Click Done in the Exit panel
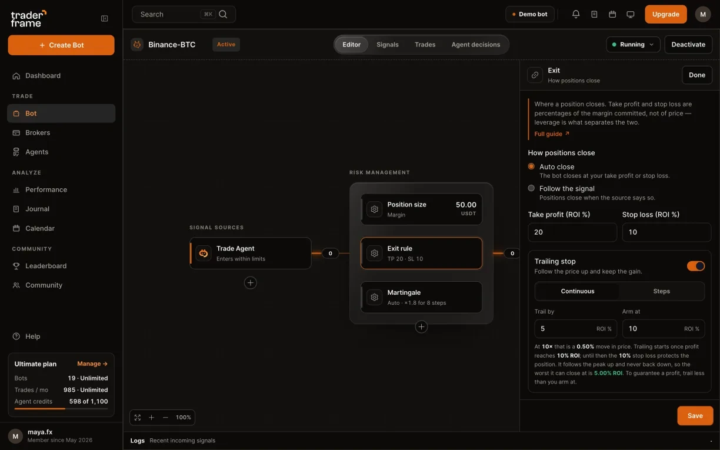This screenshot has width=720, height=450. pos(697,75)
